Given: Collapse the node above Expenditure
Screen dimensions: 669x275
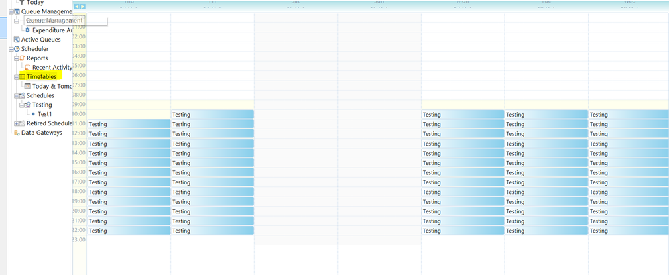Looking at the screenshot, I should coord(17,21).
